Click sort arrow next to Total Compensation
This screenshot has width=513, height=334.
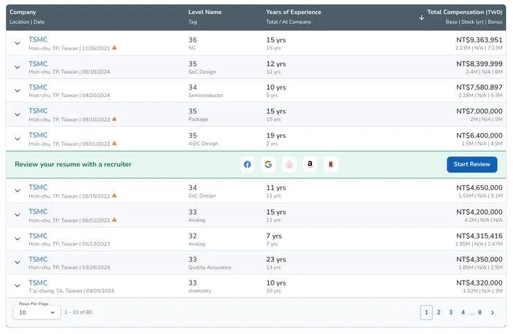click(x=421, y=17)
